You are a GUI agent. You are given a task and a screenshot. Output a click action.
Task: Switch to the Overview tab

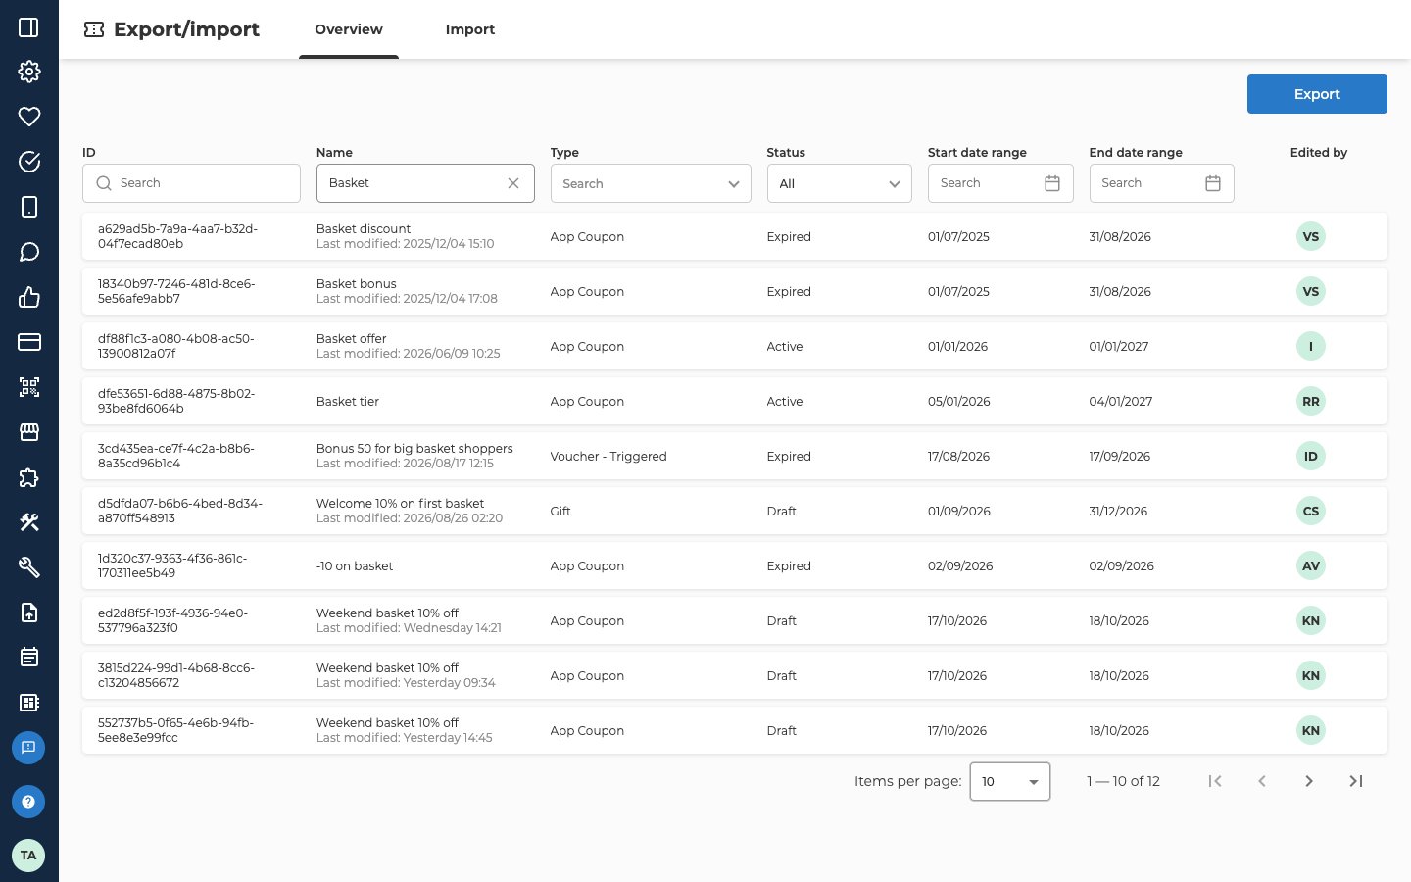(349, 29)
